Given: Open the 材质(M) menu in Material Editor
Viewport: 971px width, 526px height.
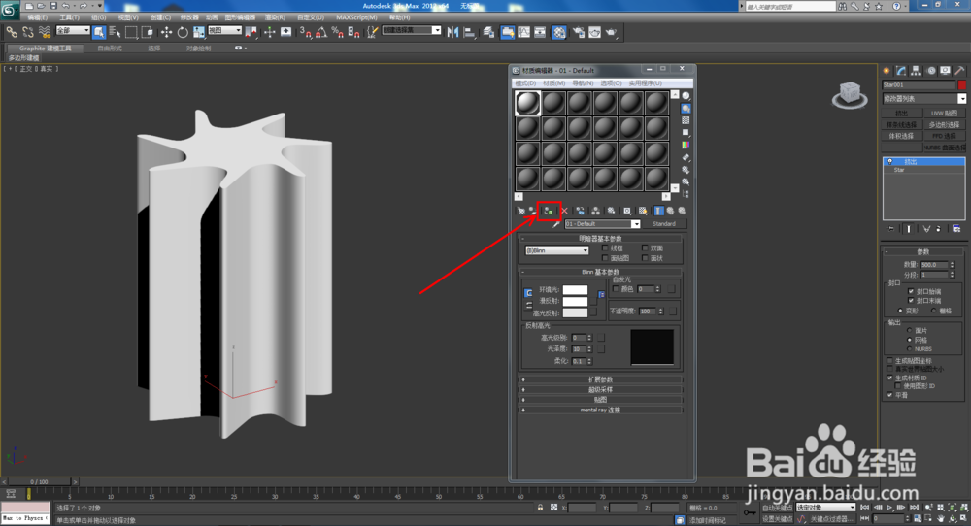Looking at the screenshot, I should pyautogui.click(x=554, y=82).
